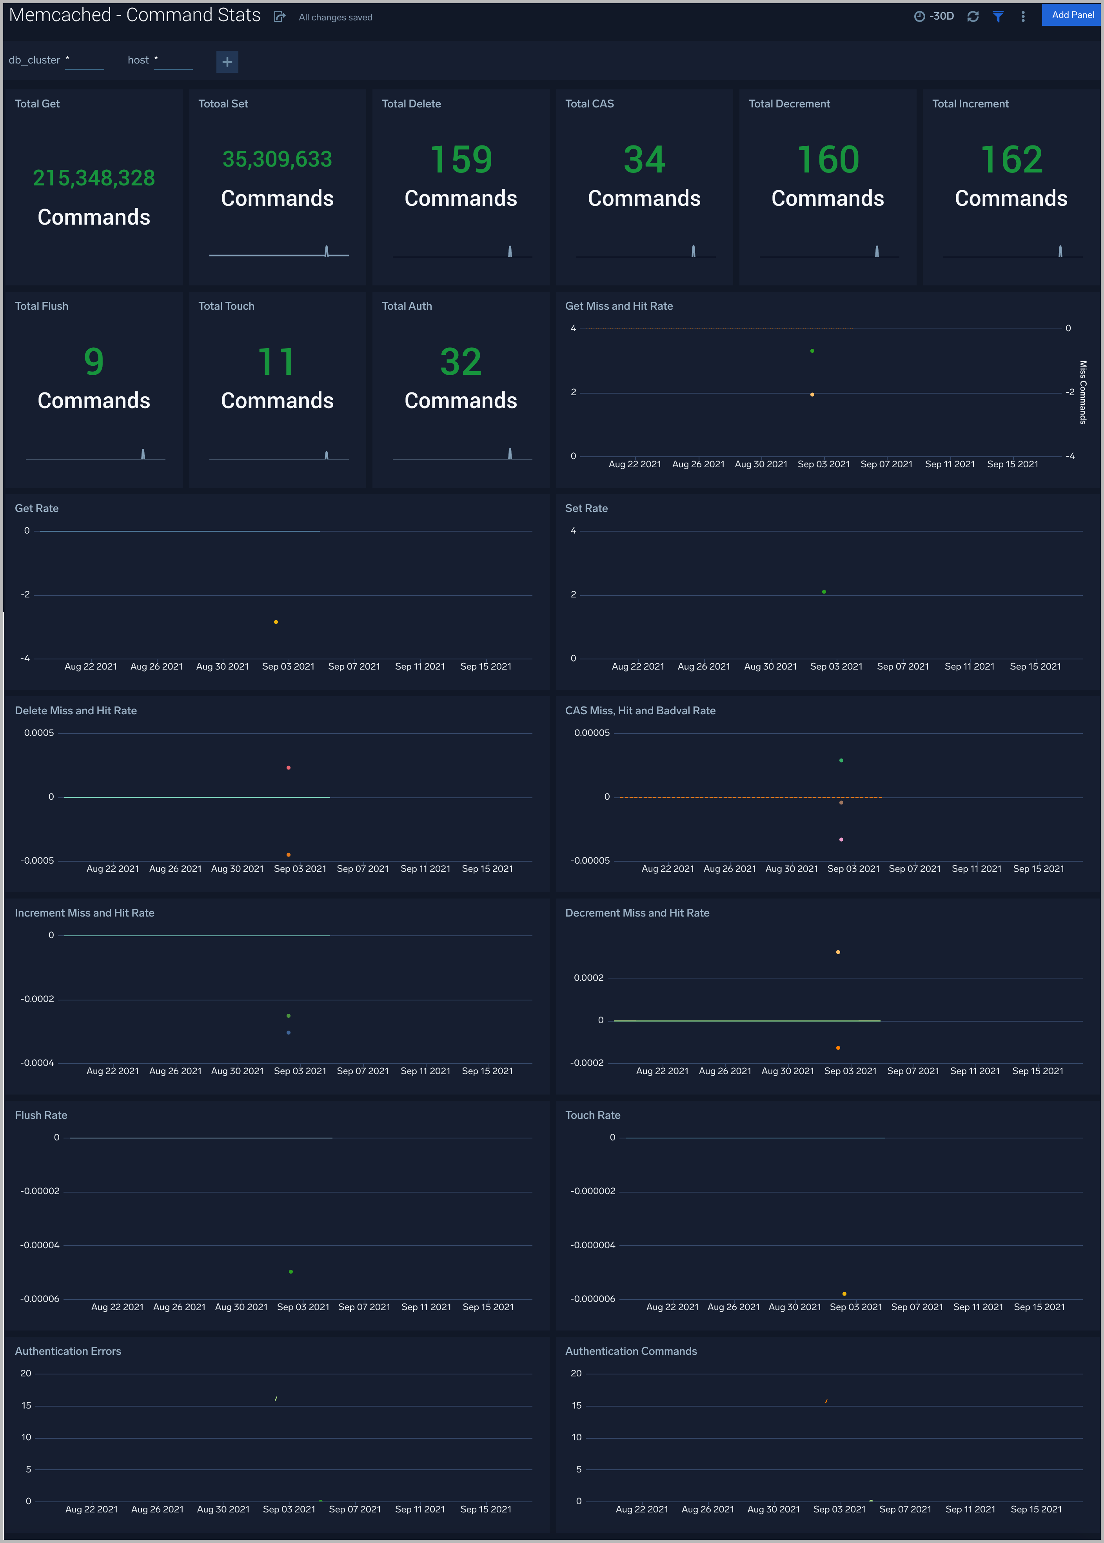Change the -30D time range
The height and width of the screenshot is (1543, 1104).
[941, 16]
